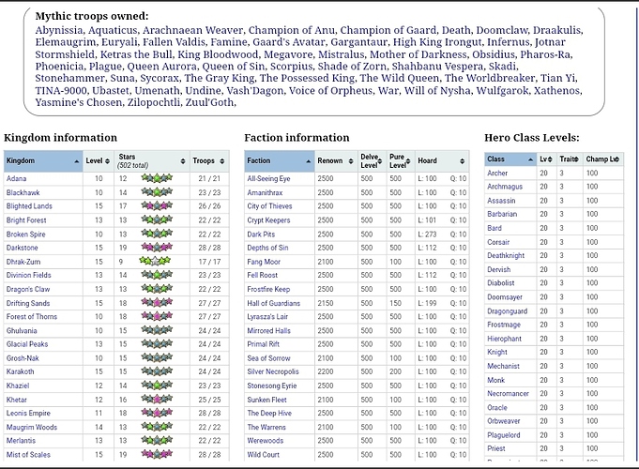Open the Dark Pits faction link
The width and height of the screenshot is (639, 469).
click(x=261, y=234)
